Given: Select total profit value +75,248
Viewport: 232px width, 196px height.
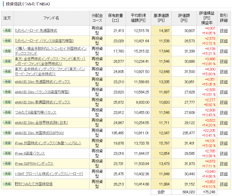Looking at the screenshot, I should coord(209,192).
